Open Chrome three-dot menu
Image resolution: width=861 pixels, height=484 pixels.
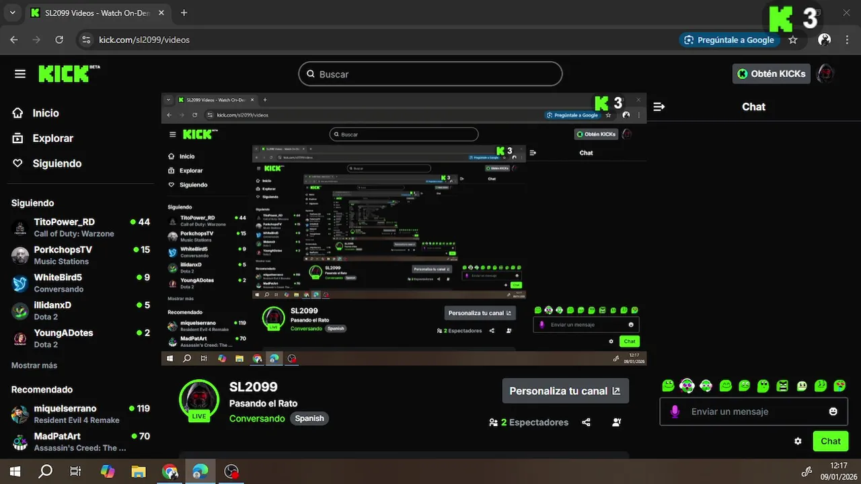click(x=847, y=40)
